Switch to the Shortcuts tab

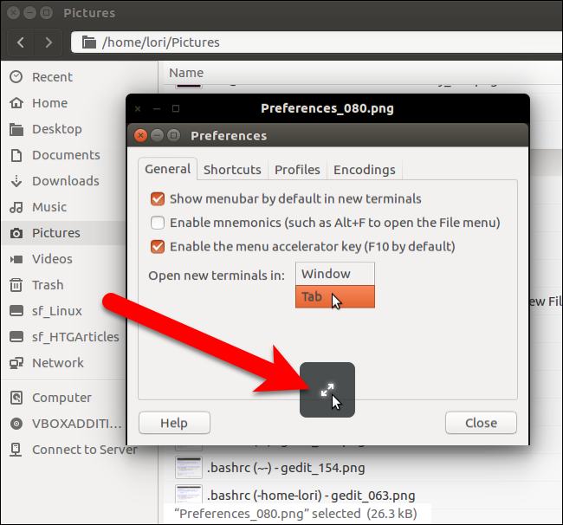tap(232, 170)
